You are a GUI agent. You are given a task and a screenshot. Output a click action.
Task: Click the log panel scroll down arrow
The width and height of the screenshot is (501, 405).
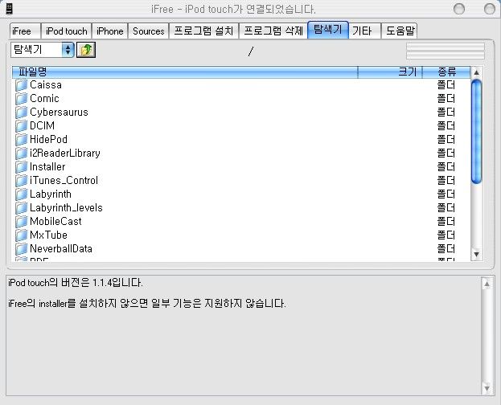[x=487, y=388]
